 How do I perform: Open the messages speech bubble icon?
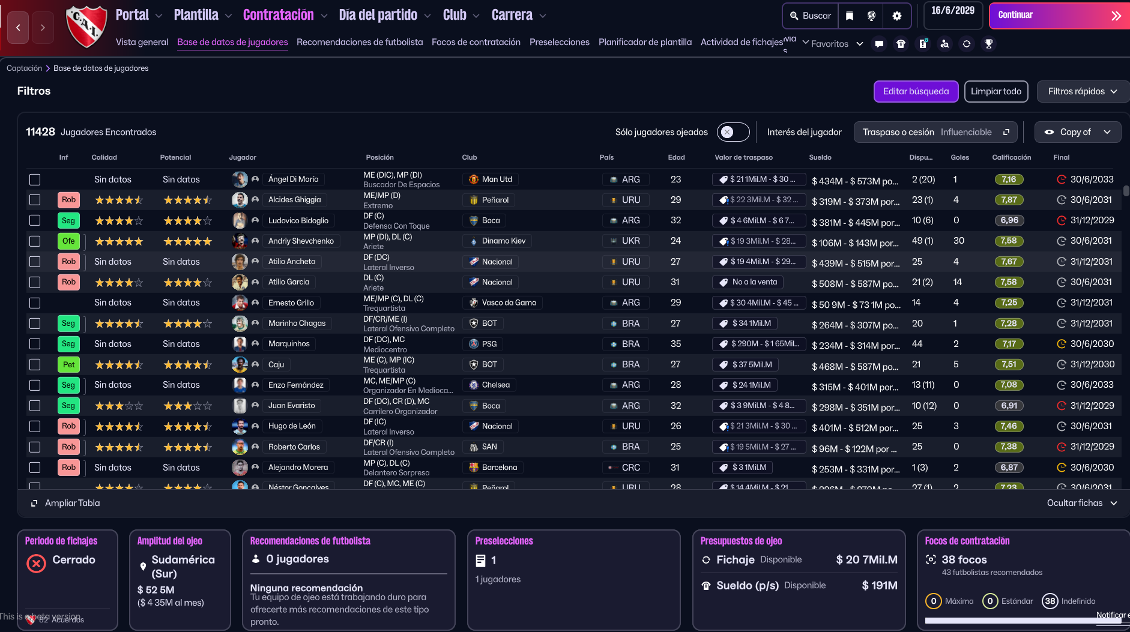pyautogui.click(x=879, y=44)
